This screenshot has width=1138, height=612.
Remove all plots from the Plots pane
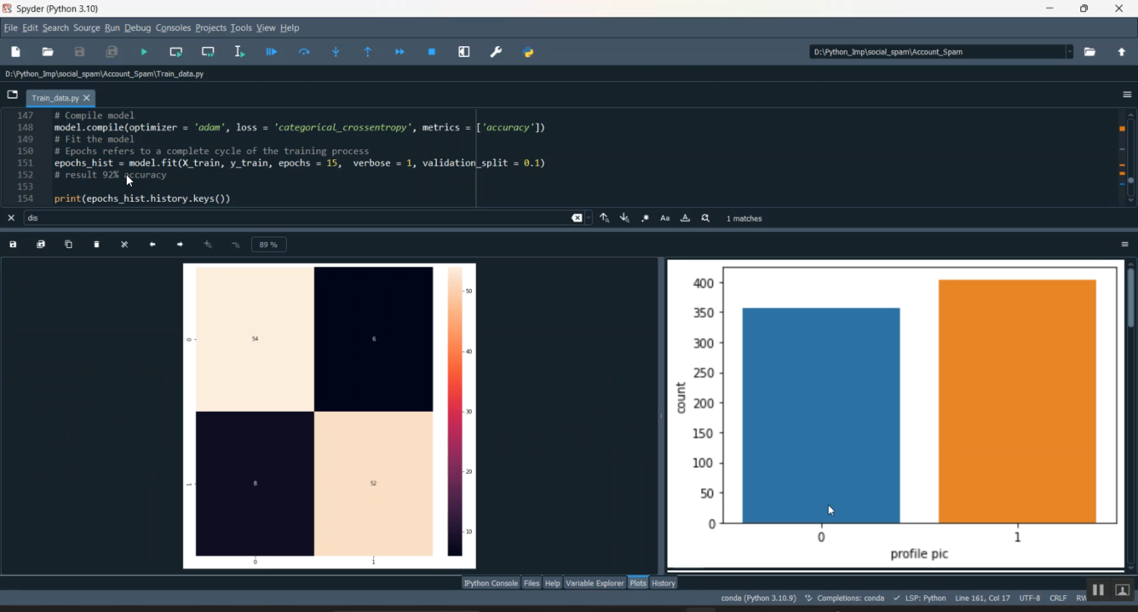[x=124, y=244]
